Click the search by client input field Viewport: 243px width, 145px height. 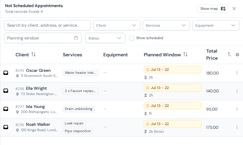pos(48,25)
